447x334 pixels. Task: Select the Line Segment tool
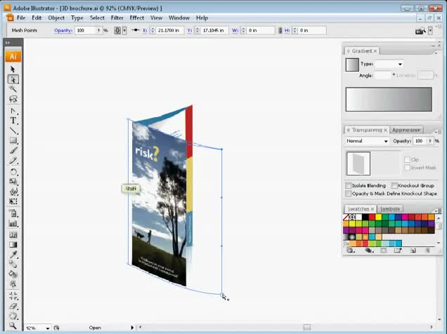point(13,131)
